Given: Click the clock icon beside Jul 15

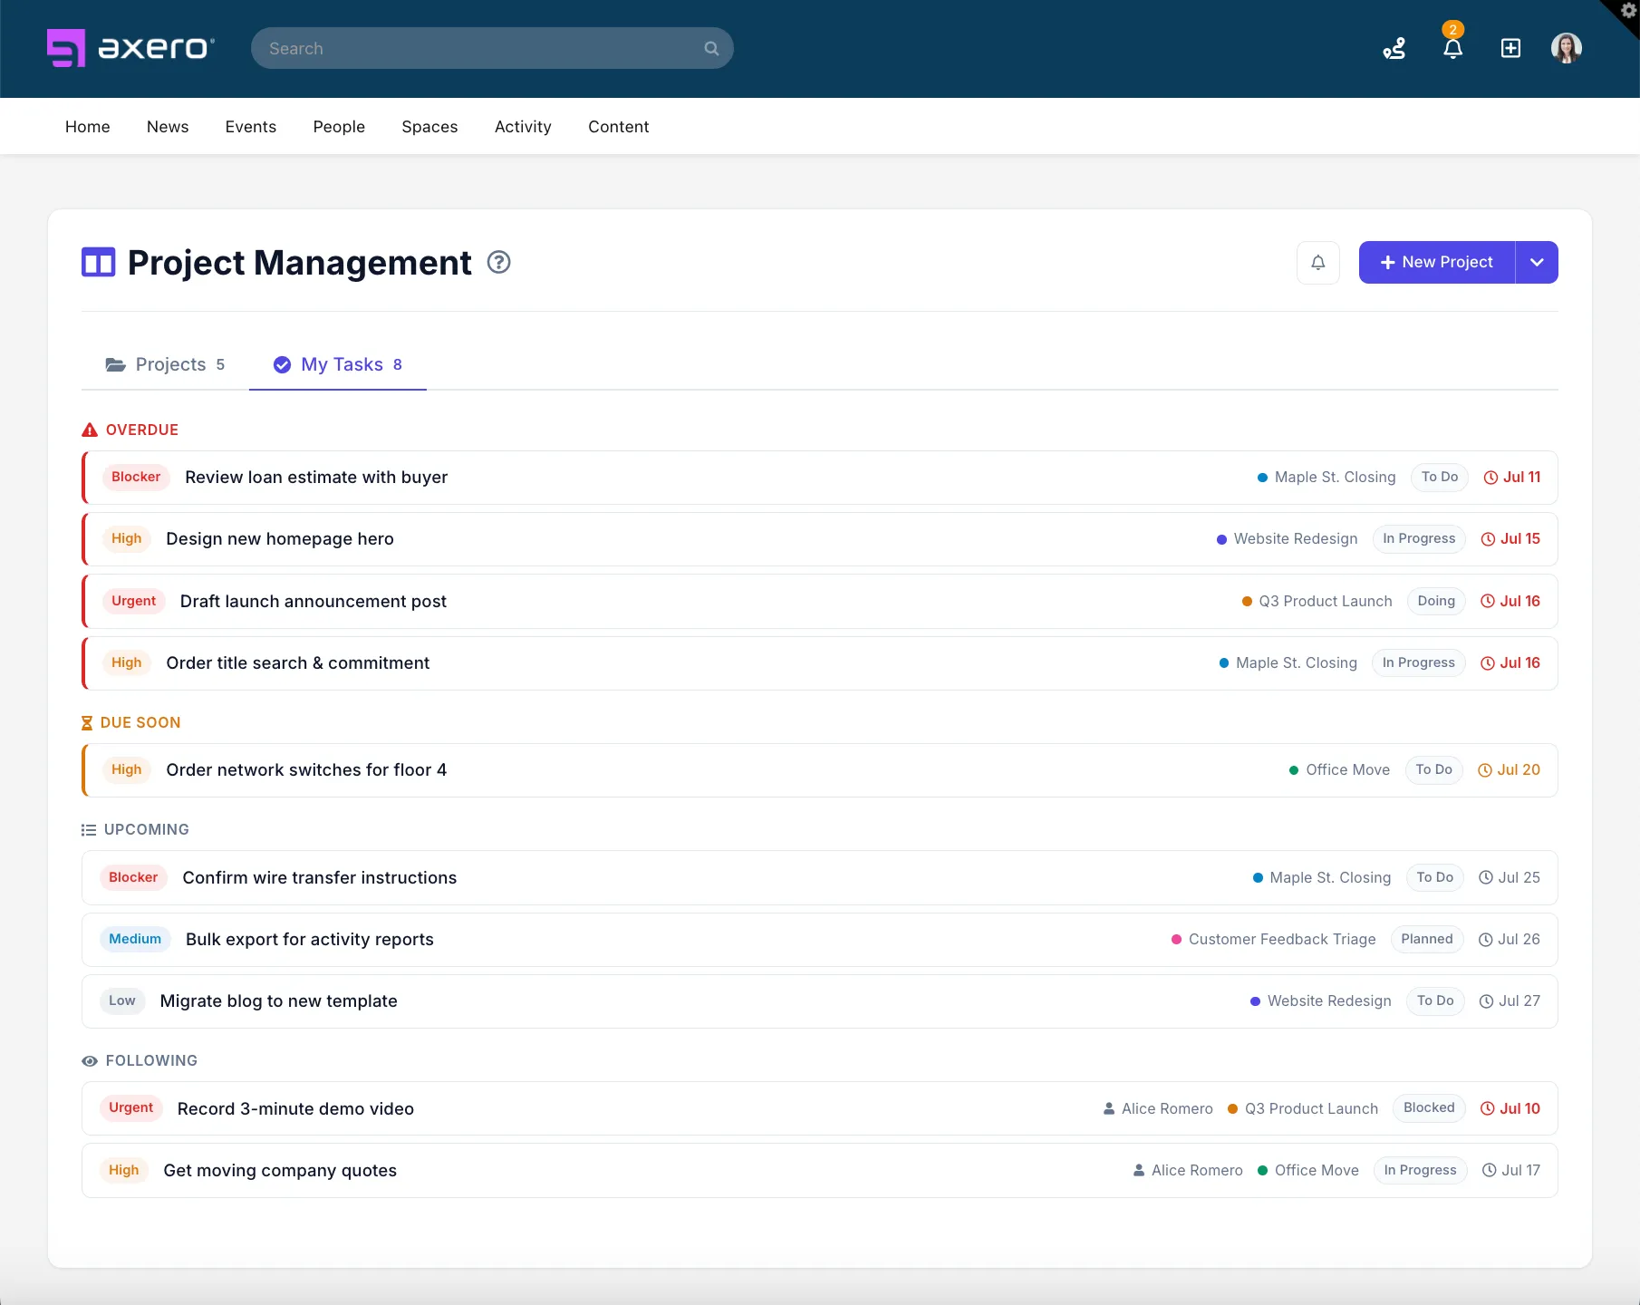Looking at the screenshot, I should pos(1488,539).
